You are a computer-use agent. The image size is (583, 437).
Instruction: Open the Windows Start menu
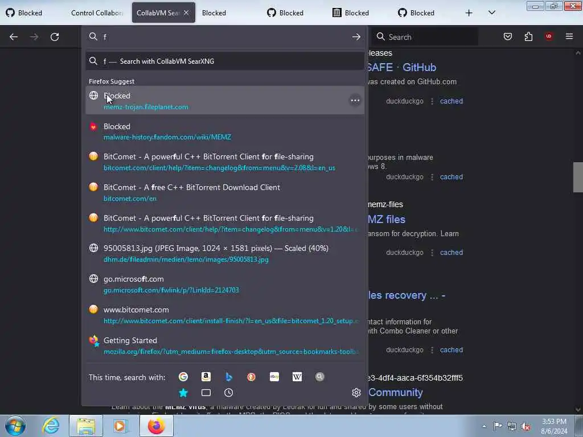tap(15, 426)
